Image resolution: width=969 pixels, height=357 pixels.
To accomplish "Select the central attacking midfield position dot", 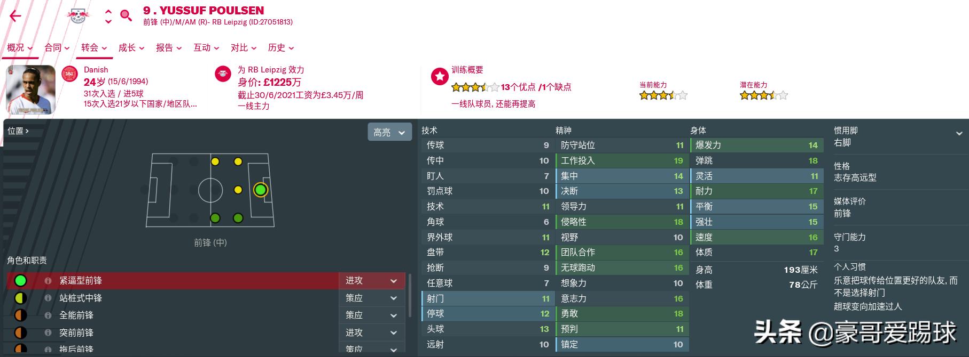I will 238,190.
